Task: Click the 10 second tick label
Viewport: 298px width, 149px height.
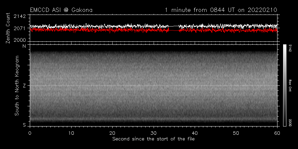Action: click(71, 132)
